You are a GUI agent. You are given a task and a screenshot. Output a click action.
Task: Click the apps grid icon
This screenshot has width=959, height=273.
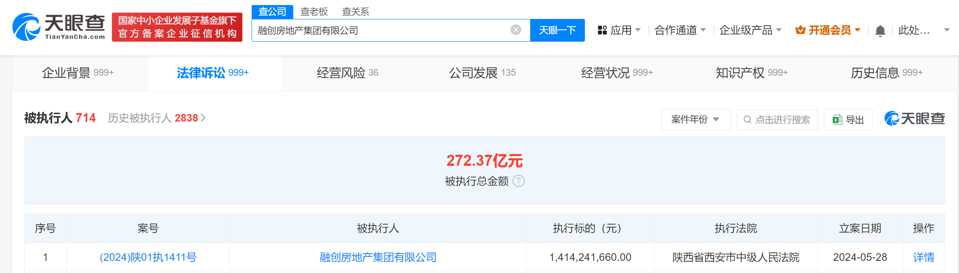tap(602, 30)
